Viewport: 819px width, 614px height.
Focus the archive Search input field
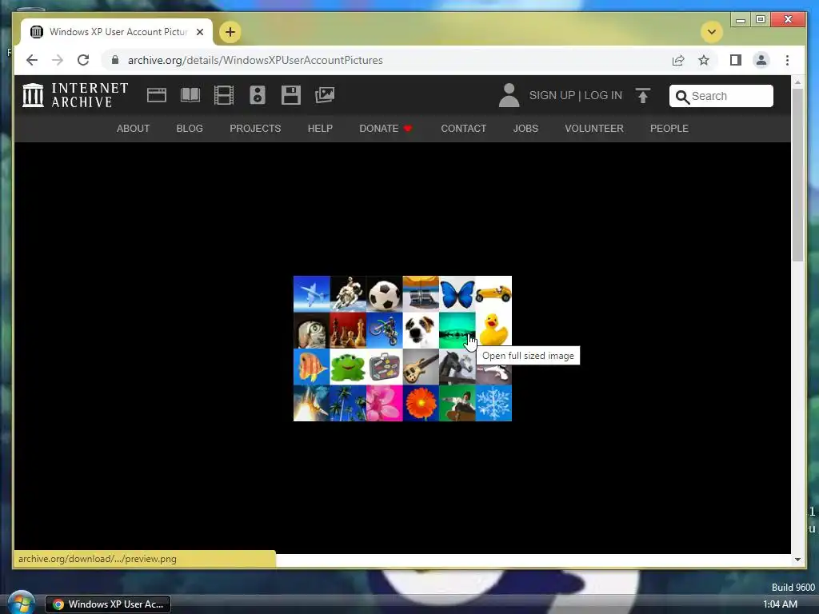click(721, 96)
